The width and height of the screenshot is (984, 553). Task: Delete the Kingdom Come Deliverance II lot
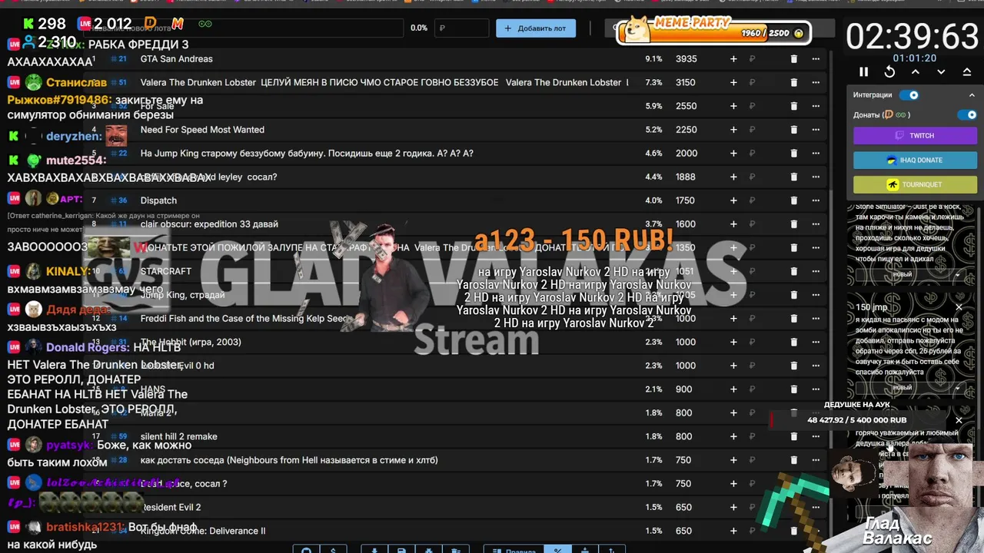[x=794, y=531]
